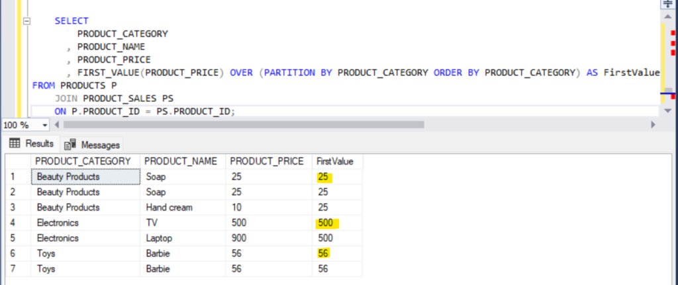Switch to the Results tab

point(32,143)
